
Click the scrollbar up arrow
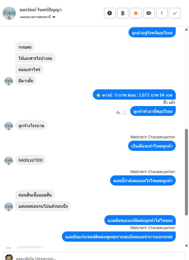coord(186,30)
